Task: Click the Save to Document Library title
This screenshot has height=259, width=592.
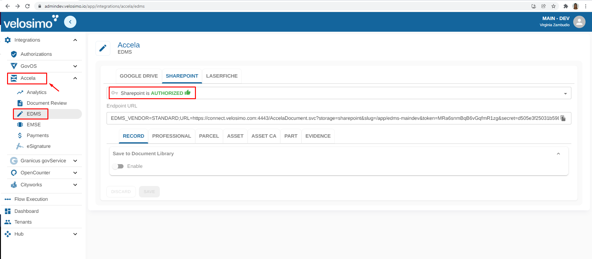Action: [x=143, y=154]
